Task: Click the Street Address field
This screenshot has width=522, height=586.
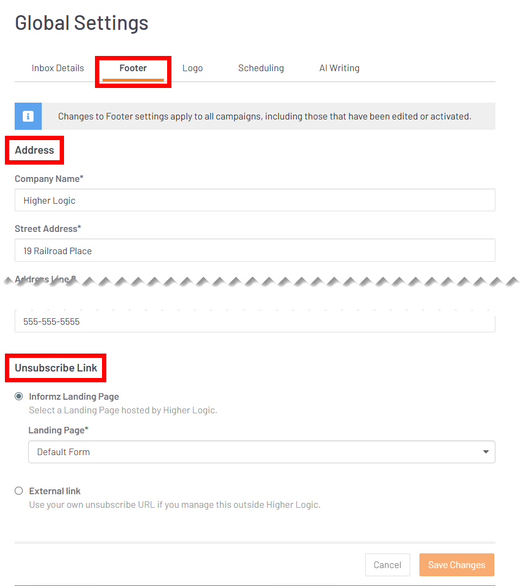Action: click(x=254, y=250)
